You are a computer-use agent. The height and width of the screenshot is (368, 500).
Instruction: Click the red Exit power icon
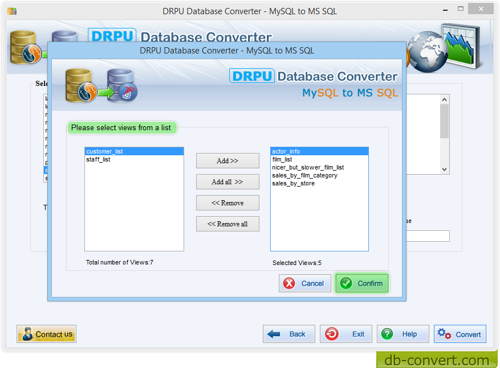pyautogui.click(x=332, y=334)
